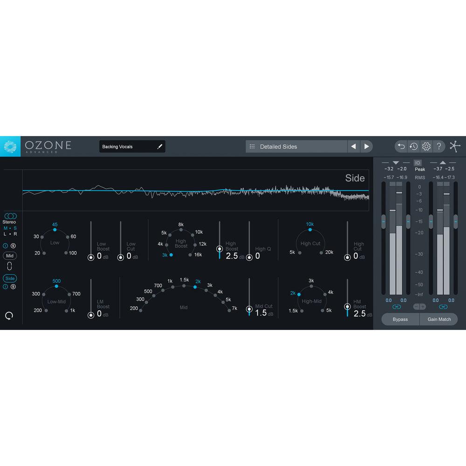Select the Mid channel tab
This screenshot has width=466, height=466.
(10, 255)
